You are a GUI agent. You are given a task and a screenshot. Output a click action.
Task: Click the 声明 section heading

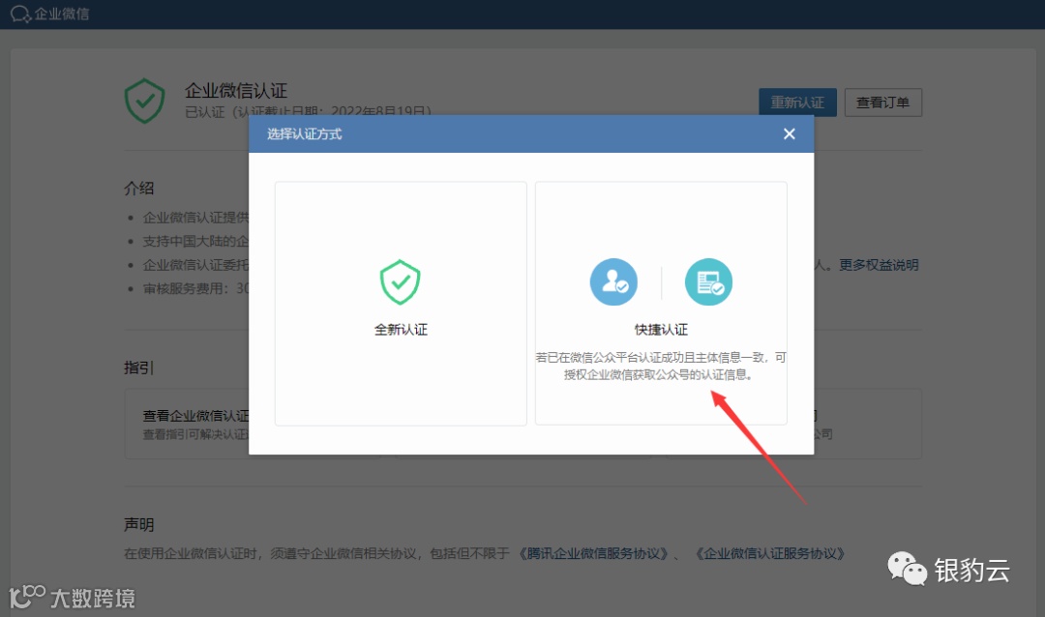coord(138,525)
